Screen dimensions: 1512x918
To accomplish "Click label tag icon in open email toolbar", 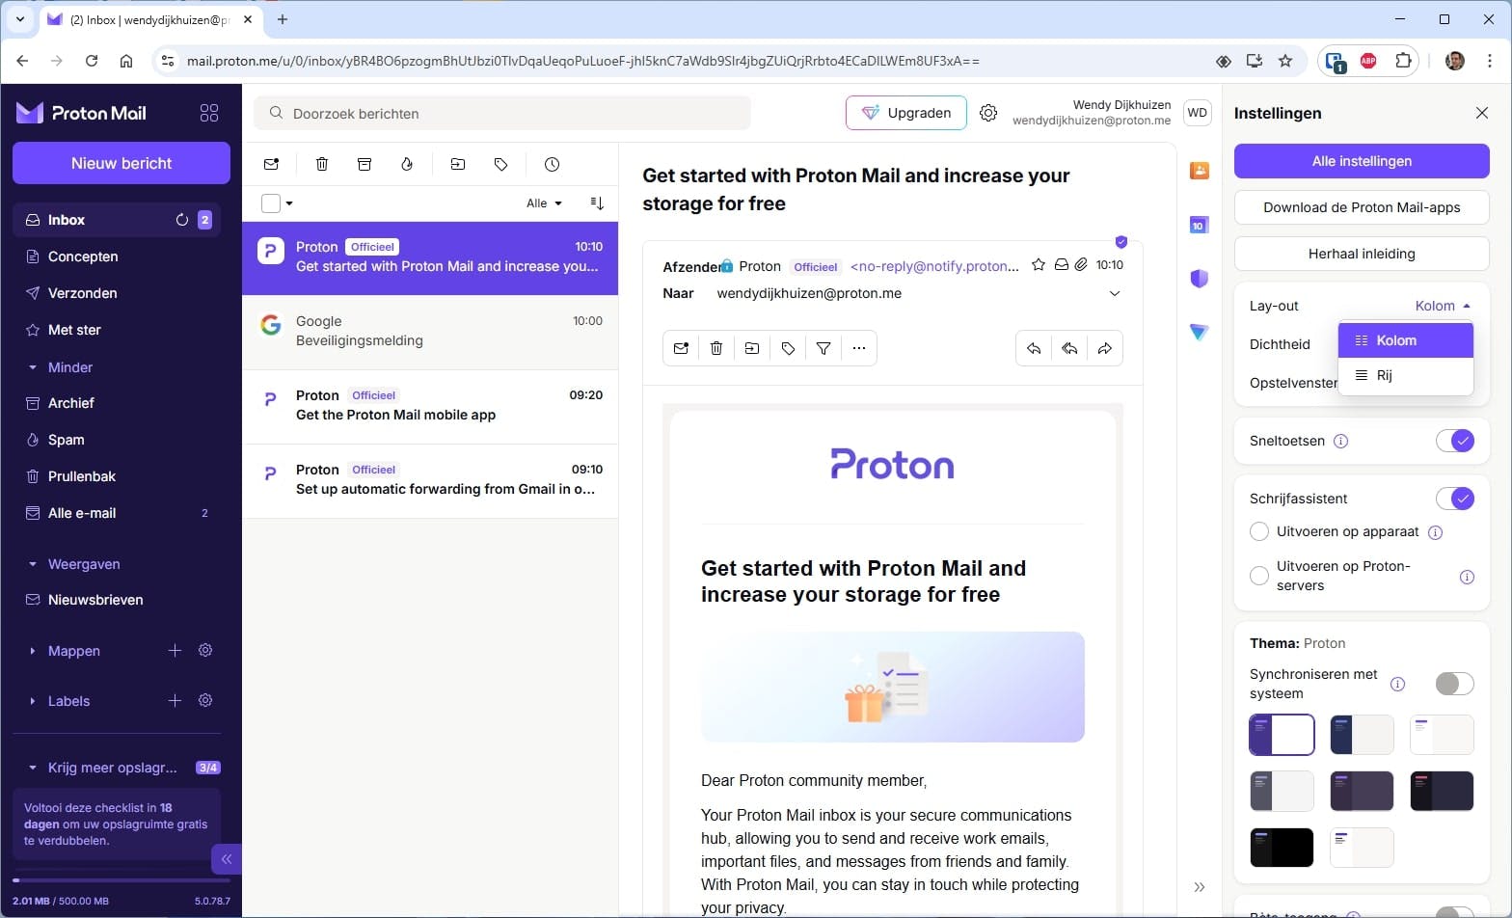I will 788,348.
